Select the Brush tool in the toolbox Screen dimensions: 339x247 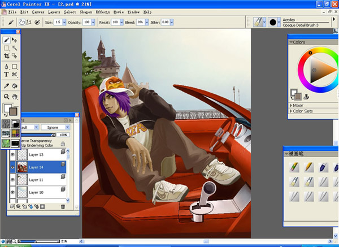pyautogui.click(x=7, y=40)
